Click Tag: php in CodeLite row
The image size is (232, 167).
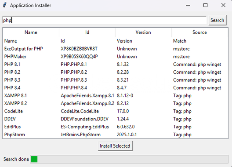pos(182,111)
